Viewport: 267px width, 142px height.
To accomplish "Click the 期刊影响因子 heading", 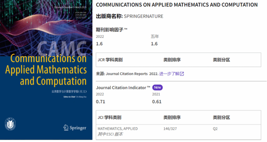I will coord(112,30).
